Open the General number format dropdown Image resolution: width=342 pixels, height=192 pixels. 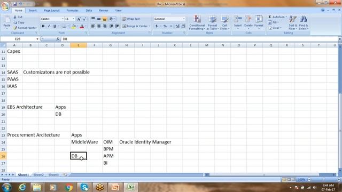coord(184,19)
